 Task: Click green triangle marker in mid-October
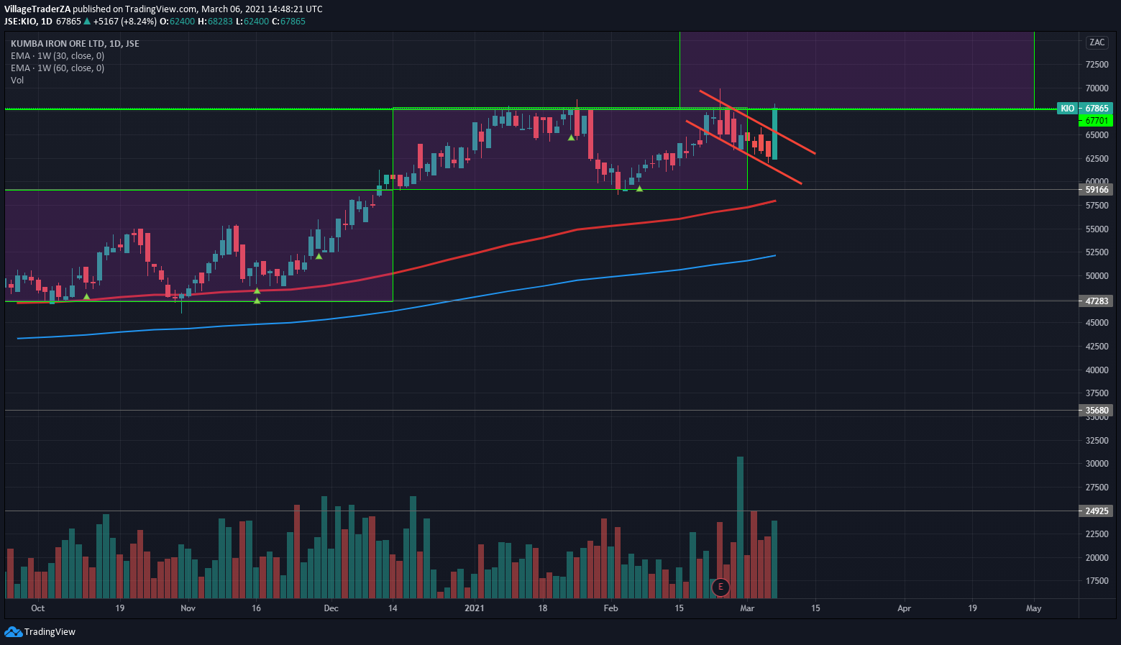(x=86, y=296)
